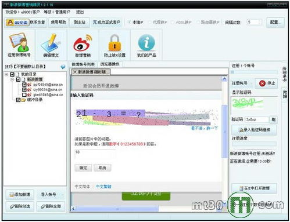Switch to the 浏览器操作 tab

coord(110,64)
